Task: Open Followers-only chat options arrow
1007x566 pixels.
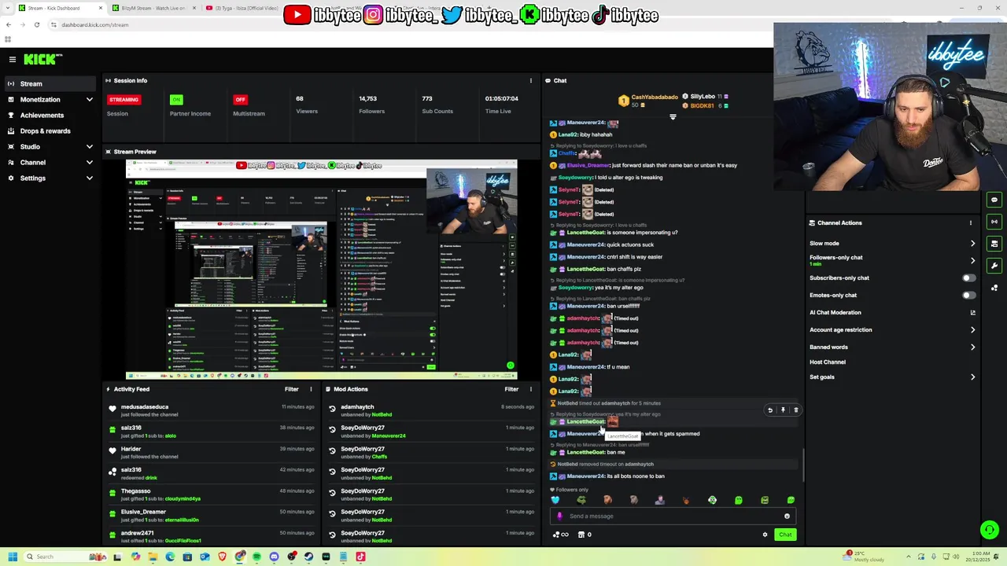Action: coord(972,260)
